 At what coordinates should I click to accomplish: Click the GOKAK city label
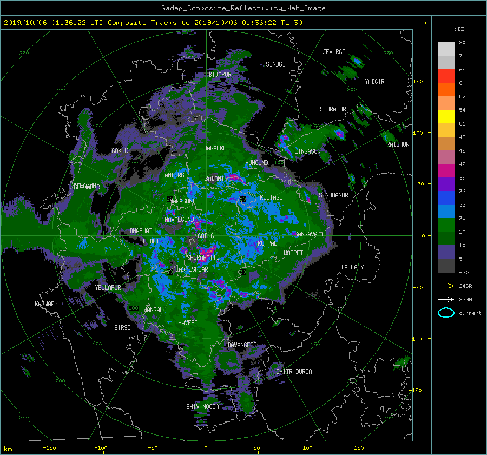click(x=120, y=150)
